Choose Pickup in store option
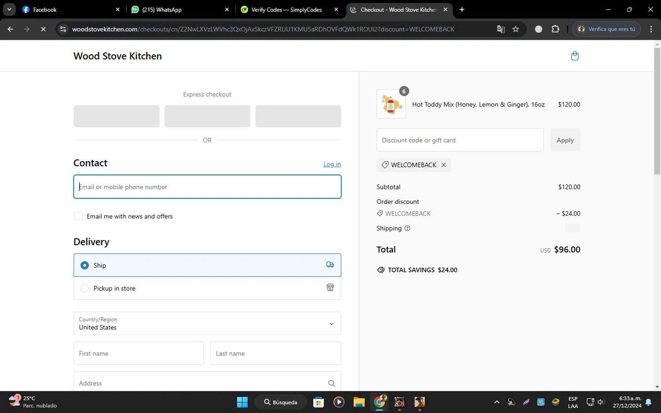This screenshot has width=661, height=413. (85, 288)
